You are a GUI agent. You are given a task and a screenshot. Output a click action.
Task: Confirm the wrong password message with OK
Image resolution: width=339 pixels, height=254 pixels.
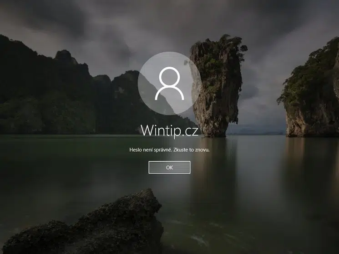169,167
